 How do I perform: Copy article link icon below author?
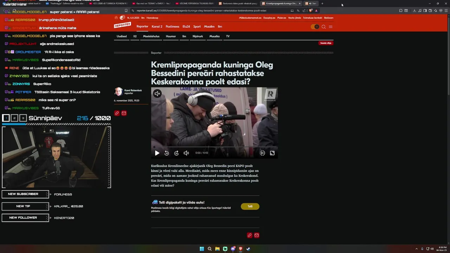tap(117, 113)
